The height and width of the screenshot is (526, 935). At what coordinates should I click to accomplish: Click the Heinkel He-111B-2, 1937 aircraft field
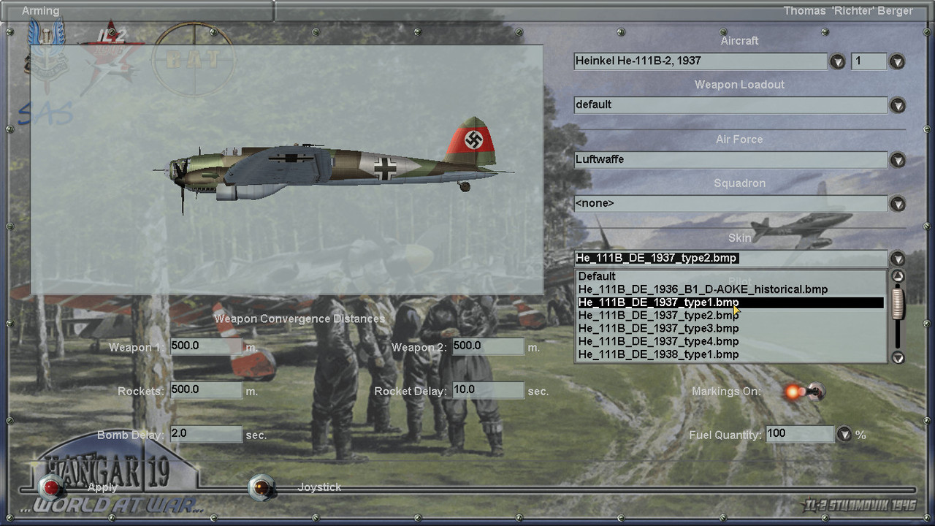pos(701,61)
